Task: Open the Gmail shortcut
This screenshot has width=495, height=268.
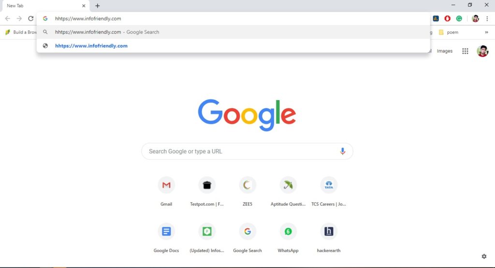Action: (x=166, y=191)
